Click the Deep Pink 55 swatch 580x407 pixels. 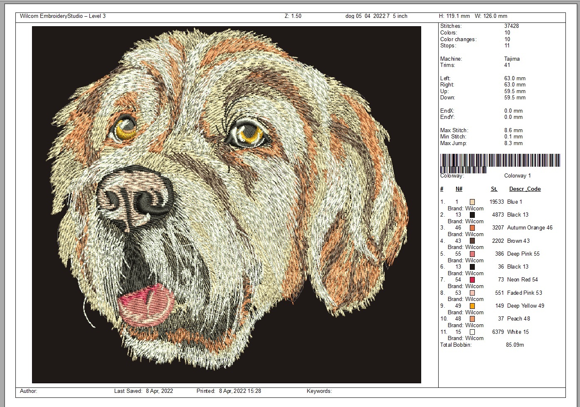pos(472,254)
